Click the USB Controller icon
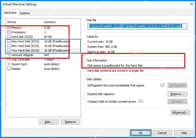Viewport: 196px width, 138px height. point(9,60)
